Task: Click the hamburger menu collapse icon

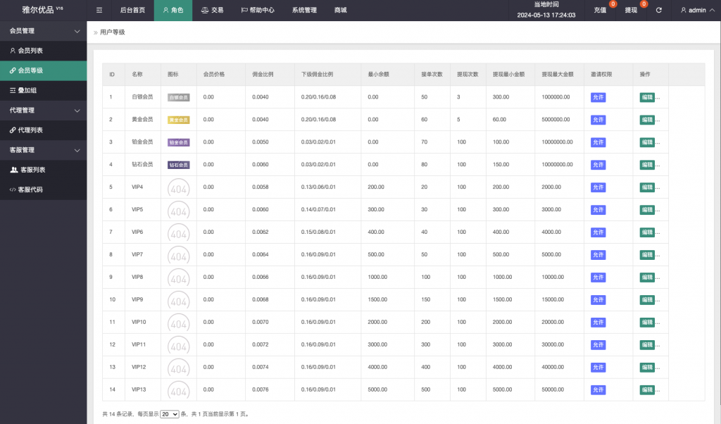Action: point(99,11)
